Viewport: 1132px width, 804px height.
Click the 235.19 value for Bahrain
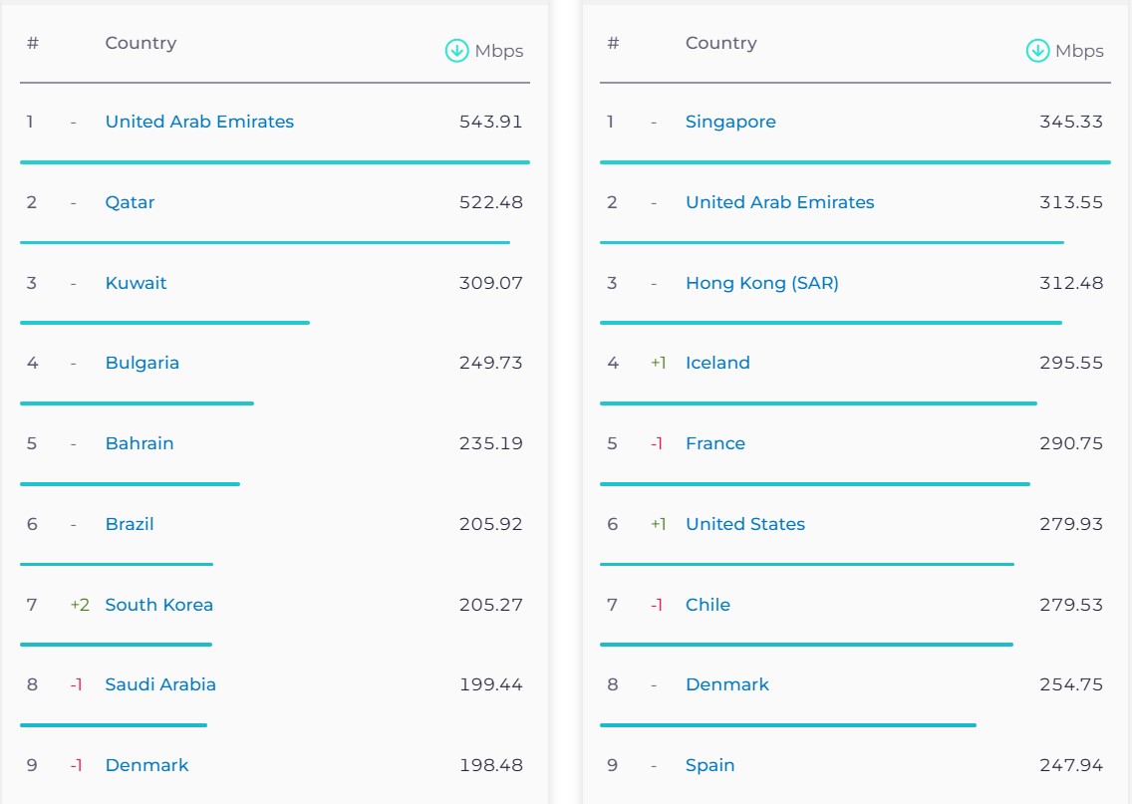491,443
